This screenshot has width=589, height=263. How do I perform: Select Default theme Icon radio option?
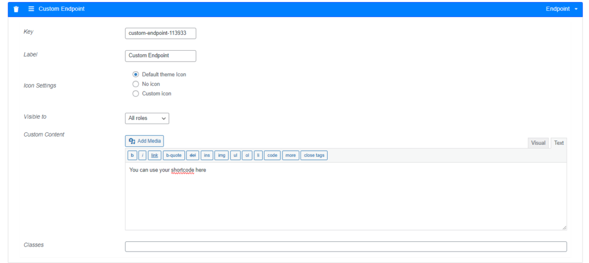[x=136, y=74]
